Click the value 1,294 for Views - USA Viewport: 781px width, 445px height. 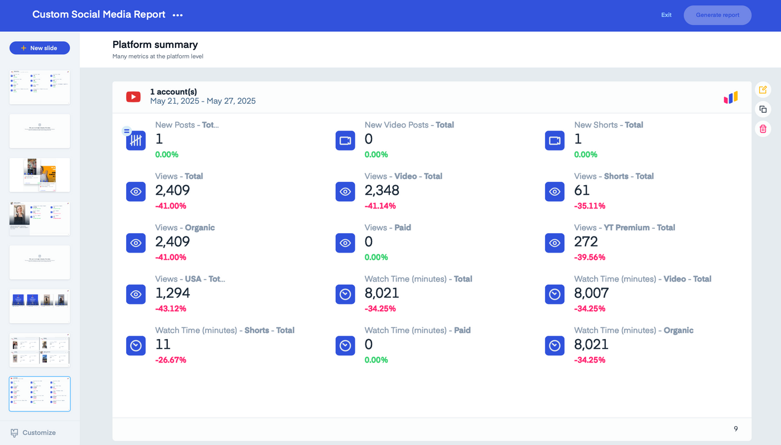coord(172,293)
